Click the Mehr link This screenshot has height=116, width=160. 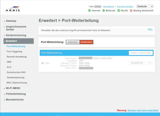pos(150,29)
